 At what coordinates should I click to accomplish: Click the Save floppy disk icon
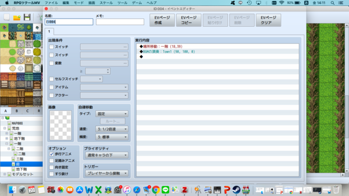tap(27, 17)
